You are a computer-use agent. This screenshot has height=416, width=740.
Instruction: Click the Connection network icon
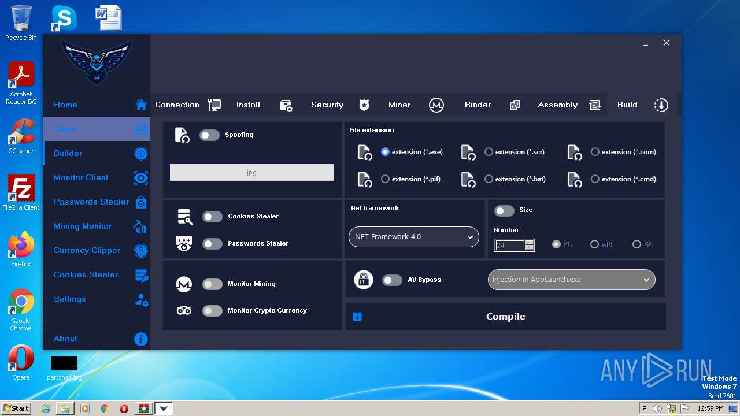point(214,105)
